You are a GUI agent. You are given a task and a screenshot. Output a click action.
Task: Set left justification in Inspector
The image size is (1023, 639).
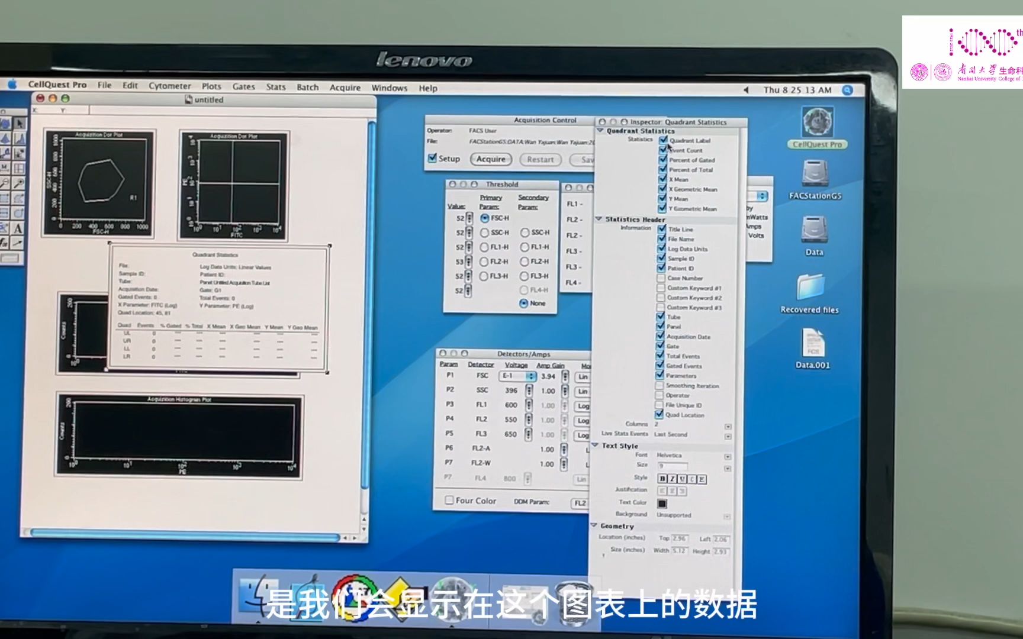point(662,491)
